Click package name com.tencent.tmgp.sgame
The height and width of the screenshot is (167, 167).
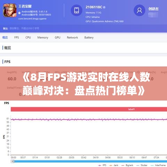[32, 18]
